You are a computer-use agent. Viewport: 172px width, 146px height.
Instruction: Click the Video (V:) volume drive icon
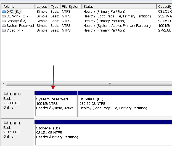pos(4,30)
